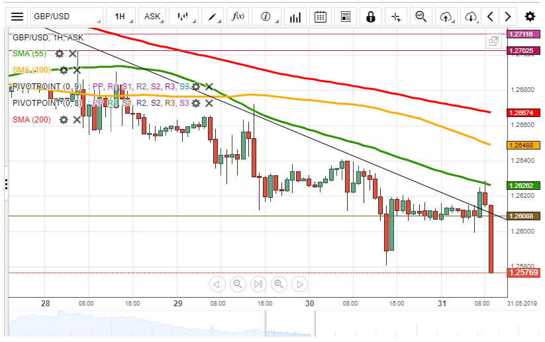Open chart settings gear in toolbar
Viewport: 545px width, 342px height.
[530, 17]
